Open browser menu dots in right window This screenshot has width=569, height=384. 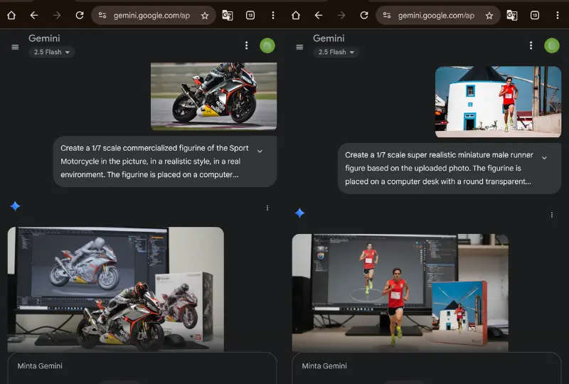coord(558,15)
